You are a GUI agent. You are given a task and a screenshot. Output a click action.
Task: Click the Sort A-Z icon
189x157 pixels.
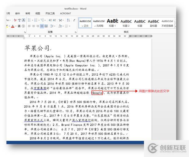pos(68,20)
